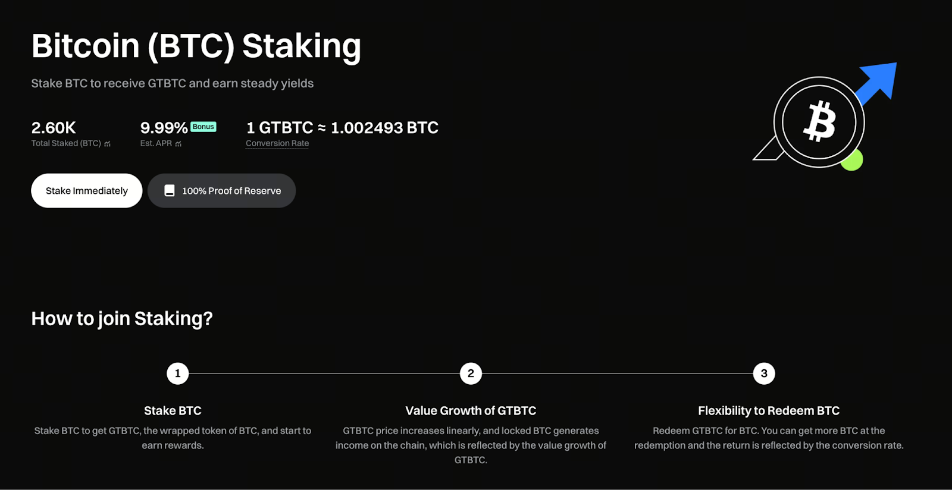
Task: Click the Bitcoin coin logo illustration
Action: [x=819, y=122]
